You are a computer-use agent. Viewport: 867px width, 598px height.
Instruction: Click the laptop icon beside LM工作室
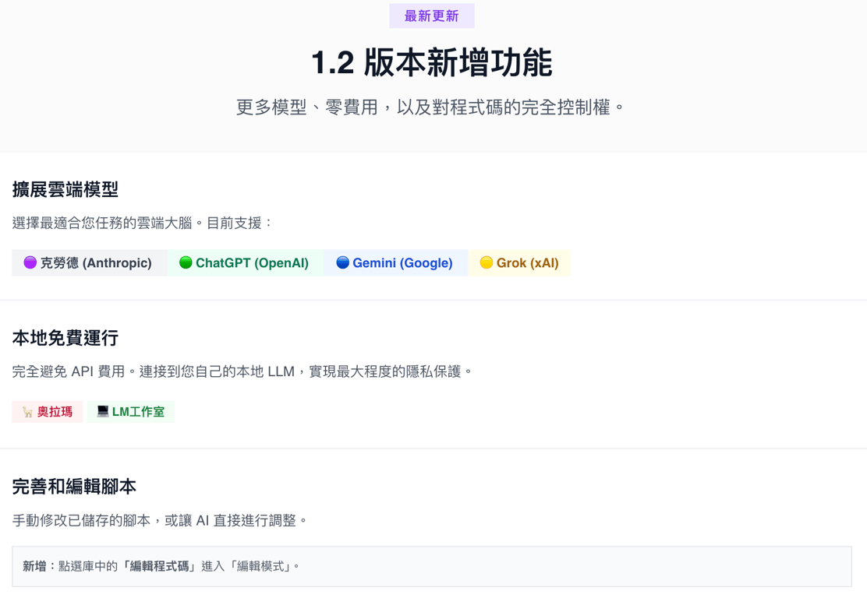pyautogui.click(x=103, y=411)
